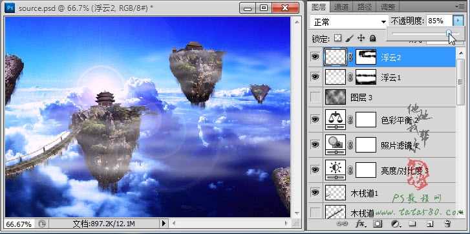Click the status bar preview icon
The height and width of the screenshot is (234, 470).
pos(42,224)
